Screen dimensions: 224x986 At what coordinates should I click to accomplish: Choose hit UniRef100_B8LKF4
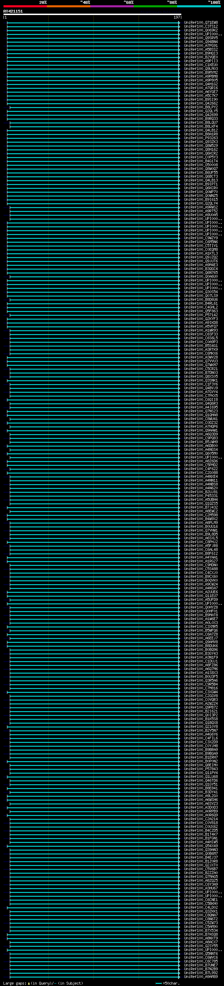coord(201,126)
